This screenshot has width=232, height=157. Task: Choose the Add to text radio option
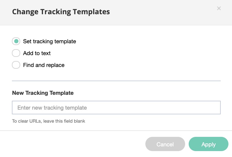(16, 53)
